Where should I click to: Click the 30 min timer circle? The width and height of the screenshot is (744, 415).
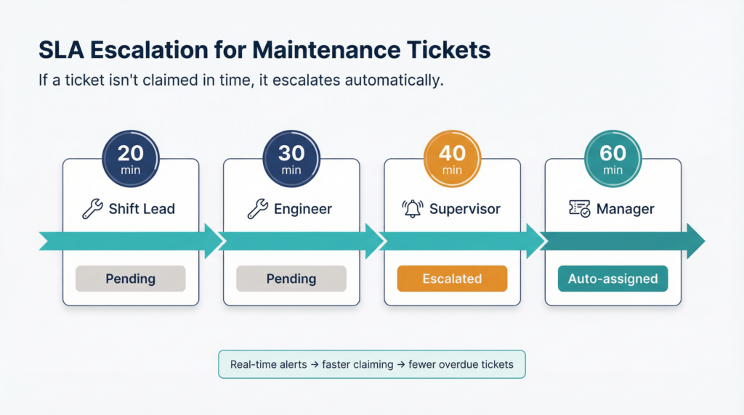coord(291,159)
